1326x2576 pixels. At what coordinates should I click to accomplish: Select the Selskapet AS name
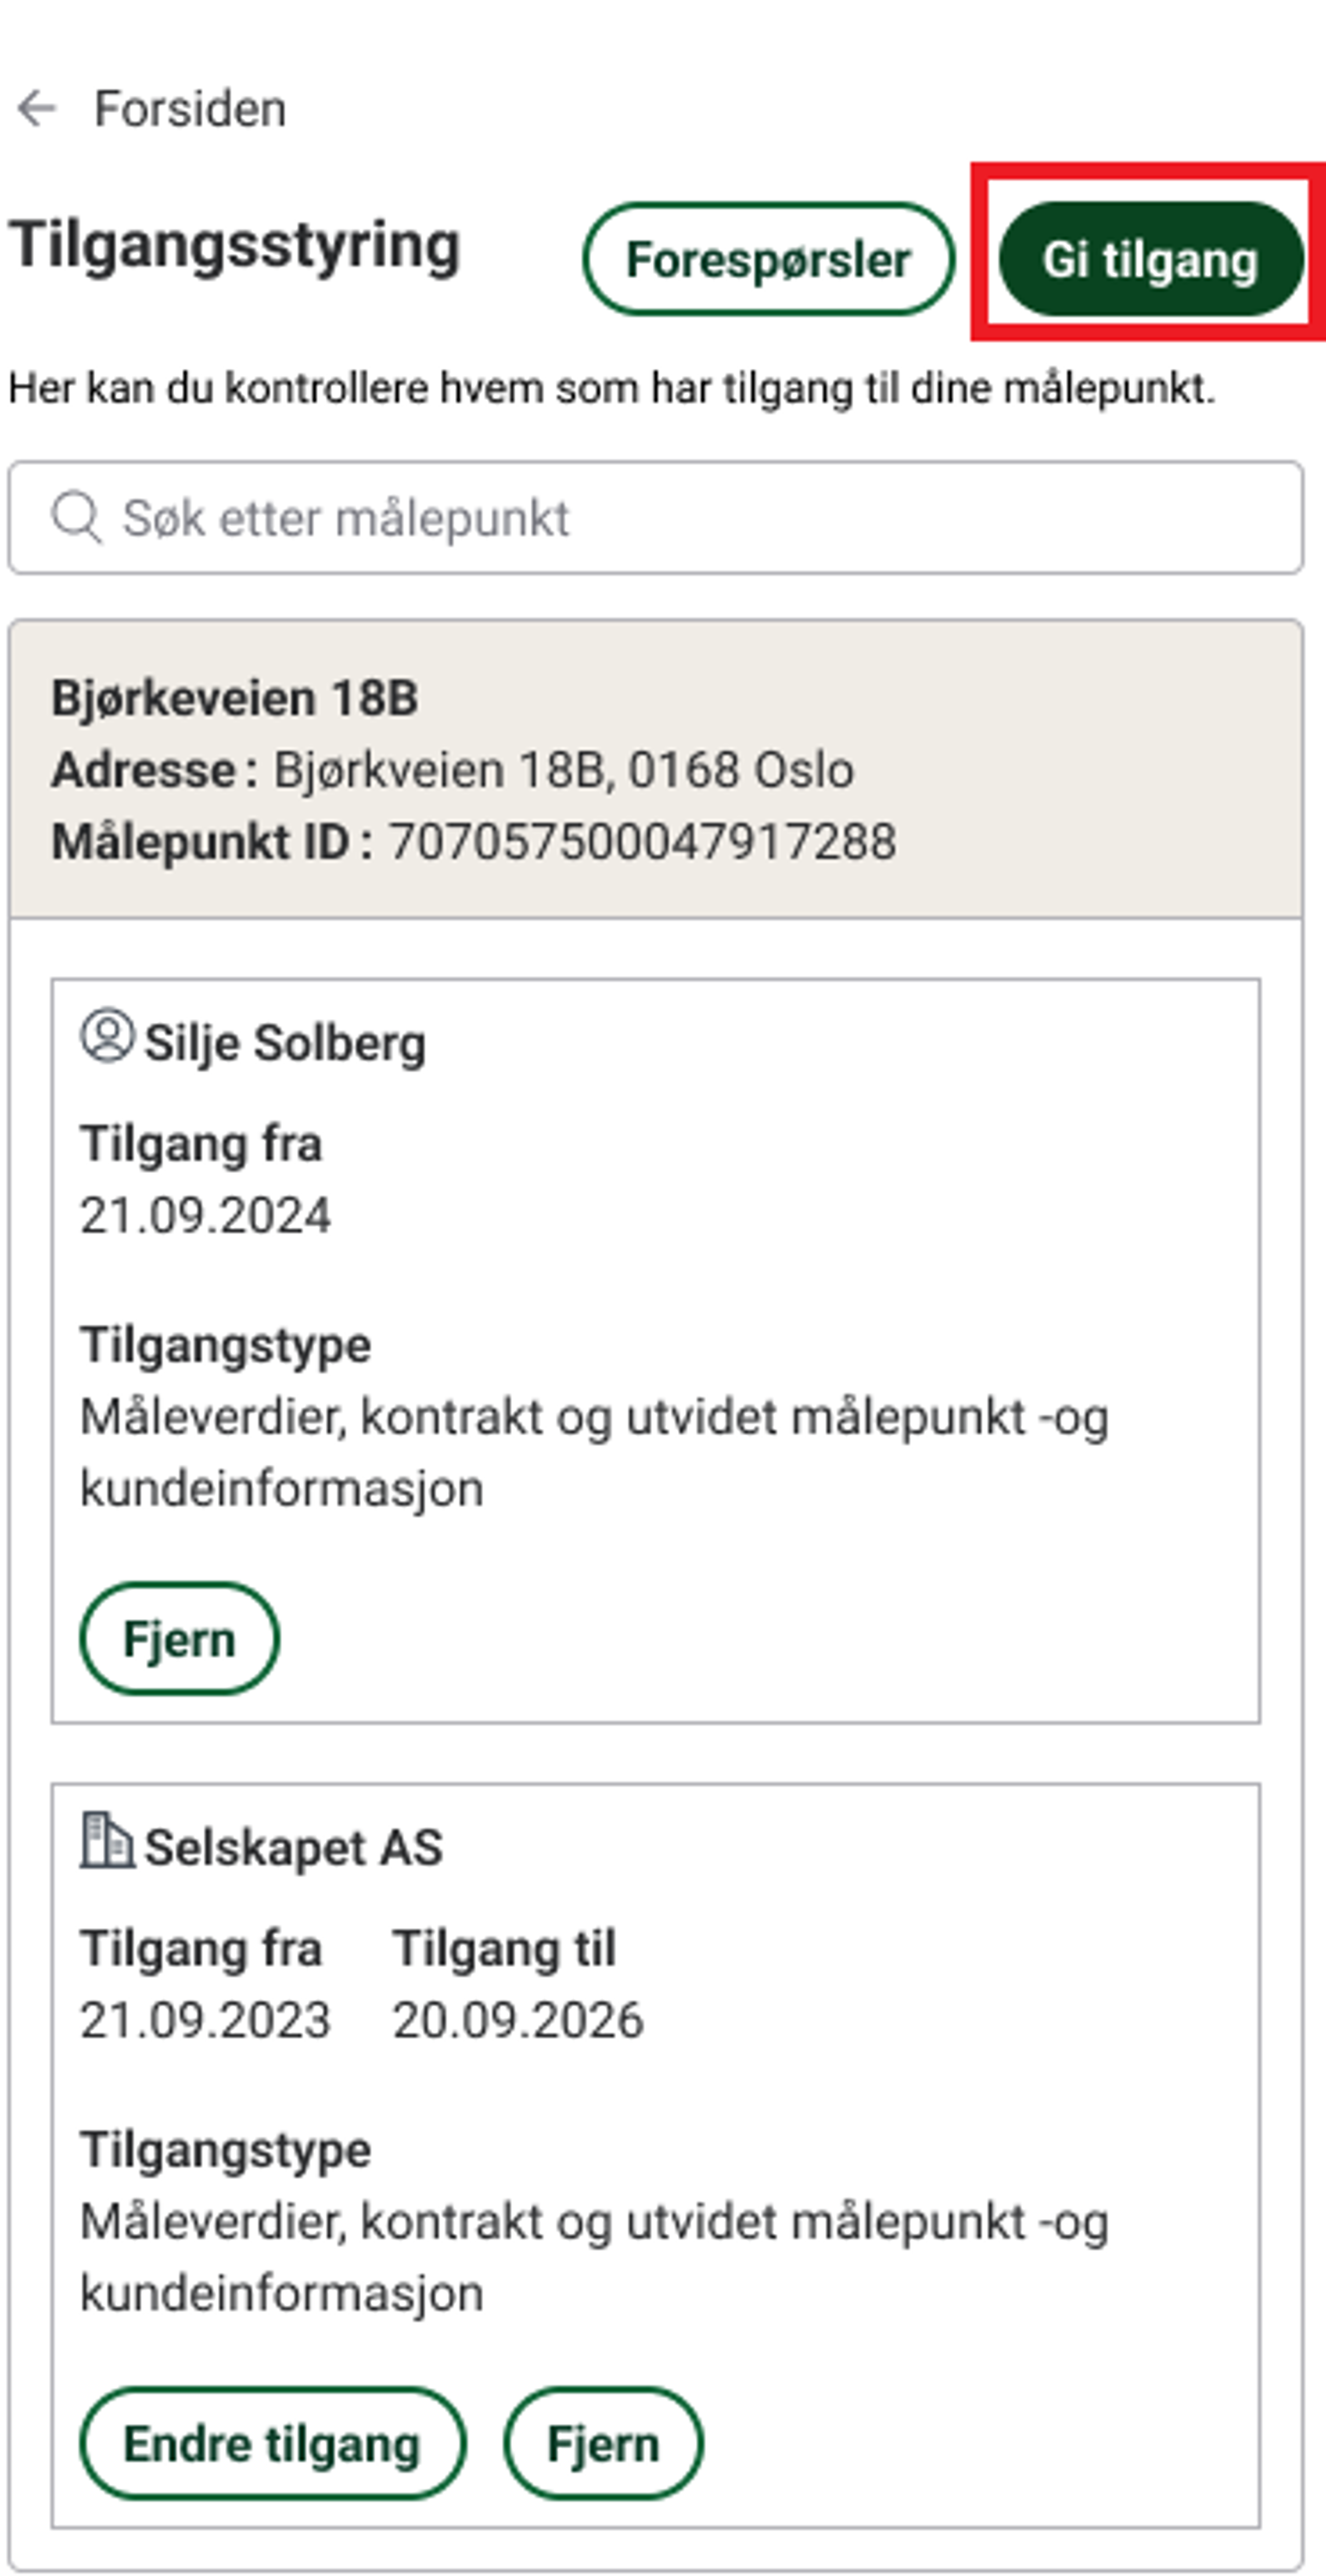293,1848
